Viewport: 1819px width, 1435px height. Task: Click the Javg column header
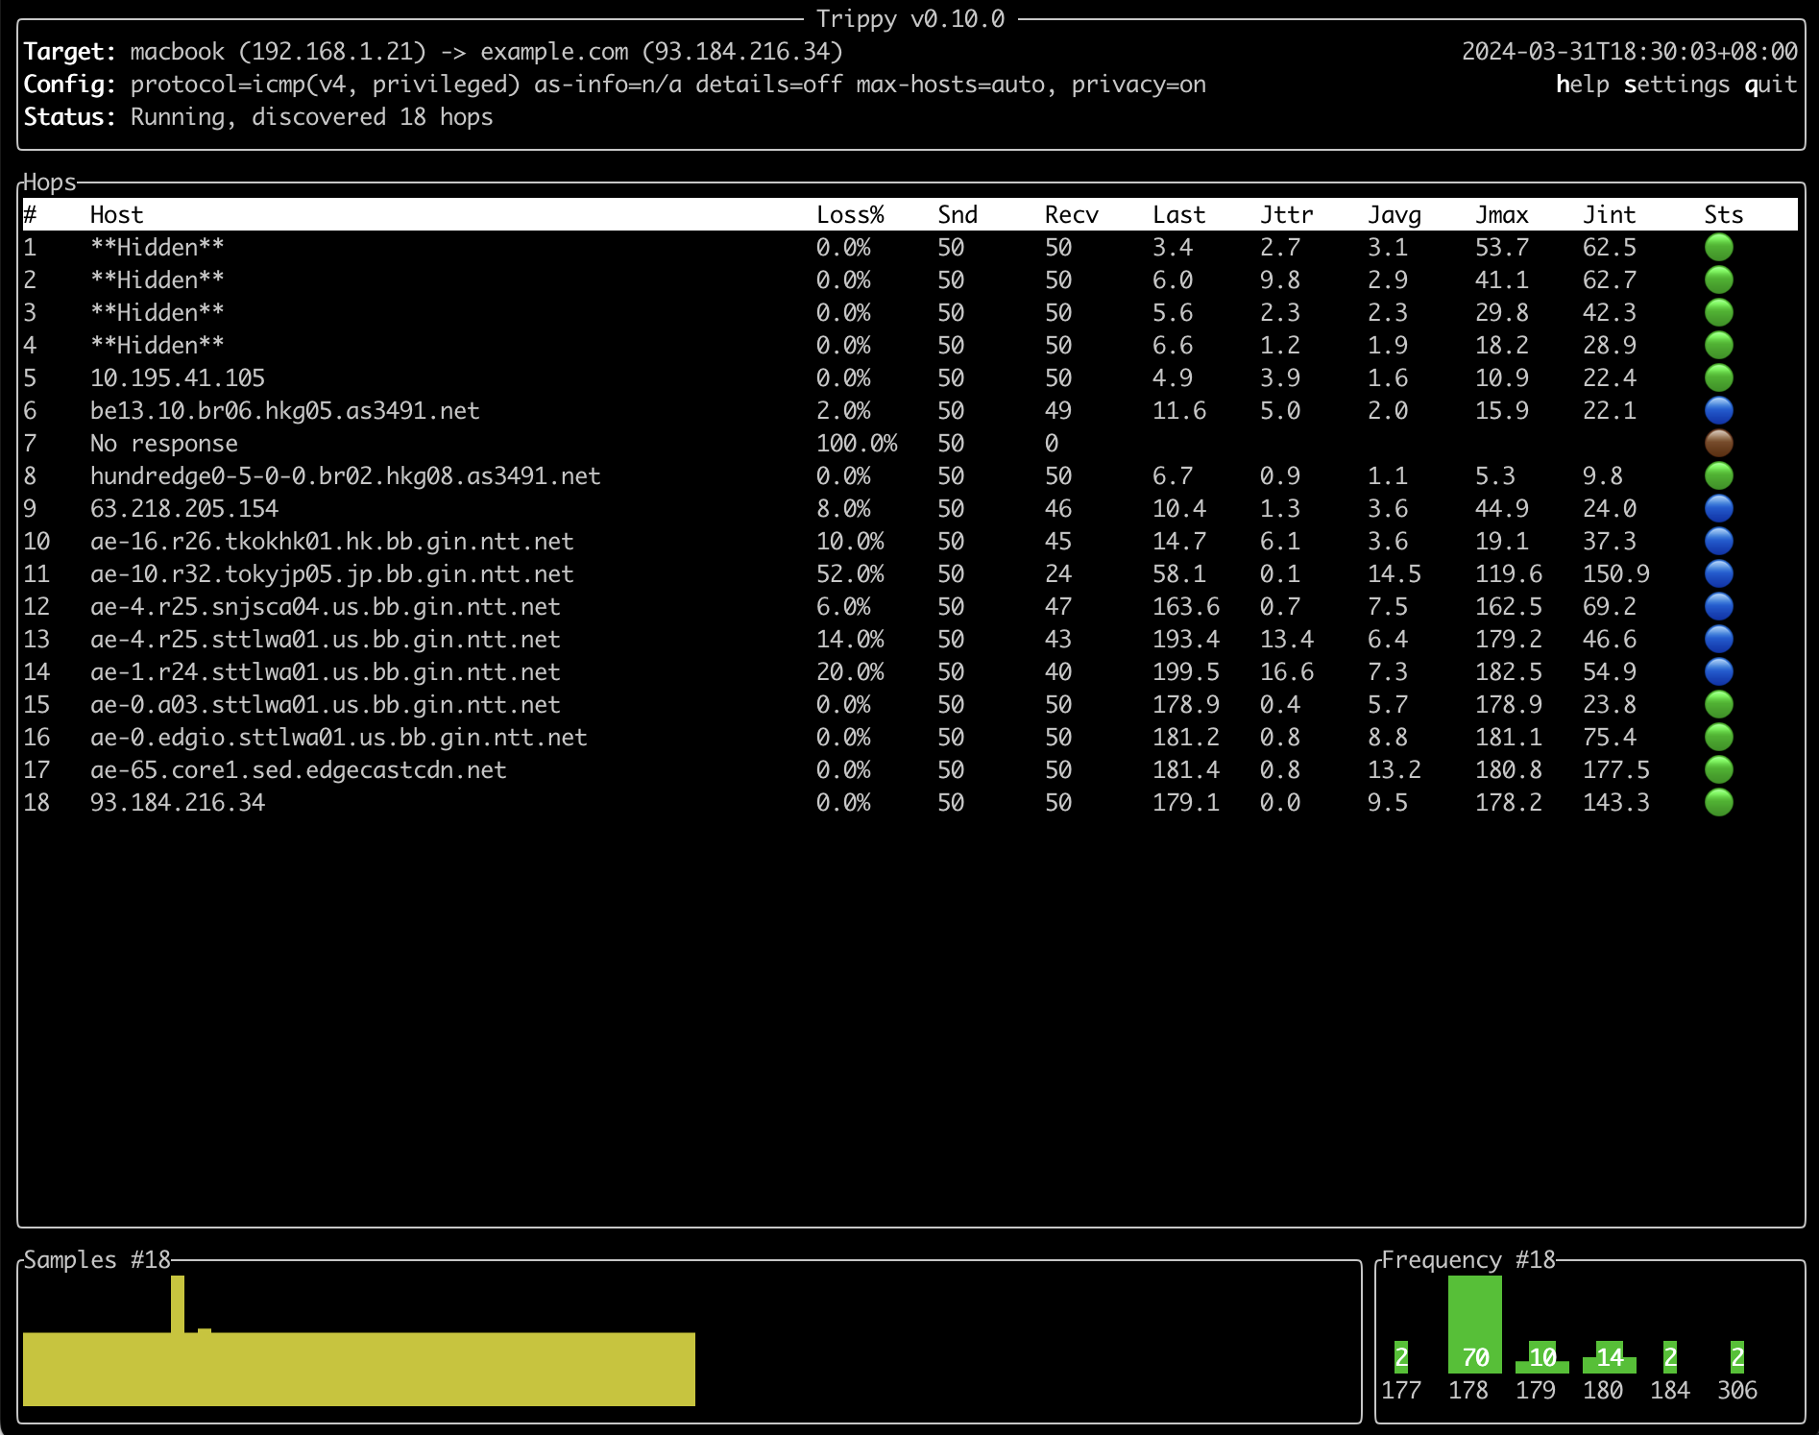pyautogui.click(x=1394, y=215)
